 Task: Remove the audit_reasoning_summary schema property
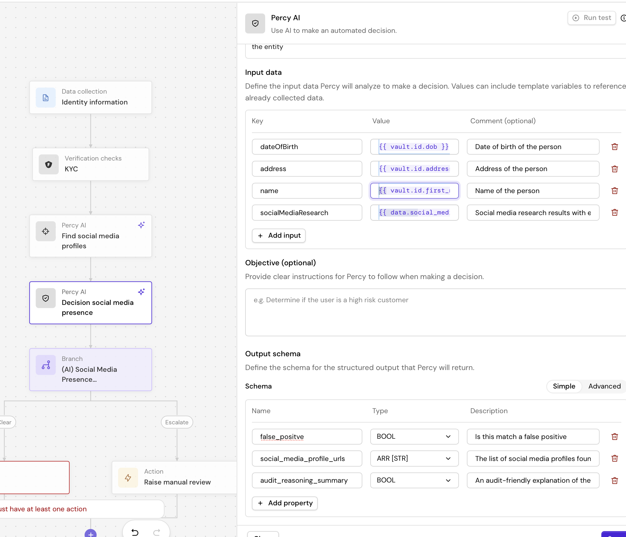[x=614, y=480]
